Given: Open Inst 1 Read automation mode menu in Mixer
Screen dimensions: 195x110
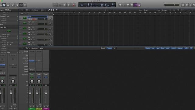Looking at the screenshot, I should click(32, 74).
